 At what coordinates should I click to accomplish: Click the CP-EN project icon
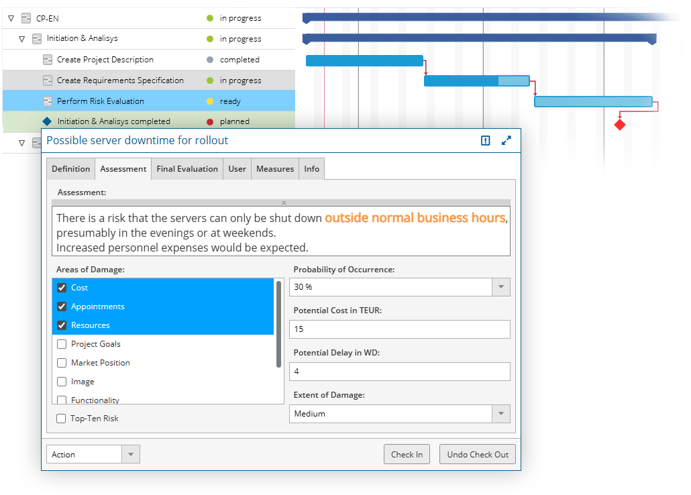26,18
